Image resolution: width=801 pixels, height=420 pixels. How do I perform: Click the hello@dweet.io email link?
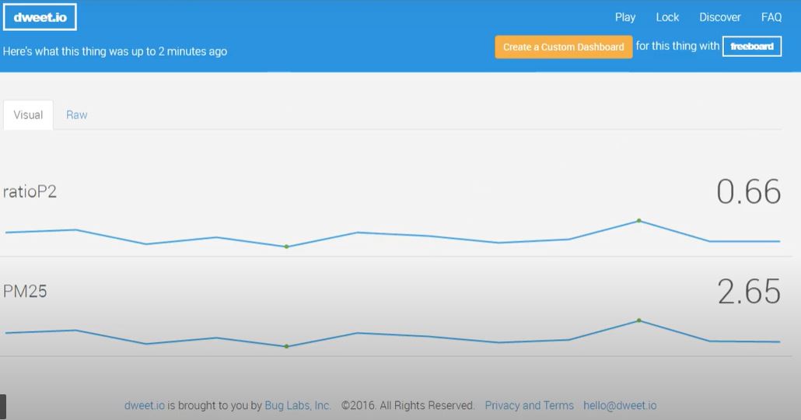click(x=620, y=405)
